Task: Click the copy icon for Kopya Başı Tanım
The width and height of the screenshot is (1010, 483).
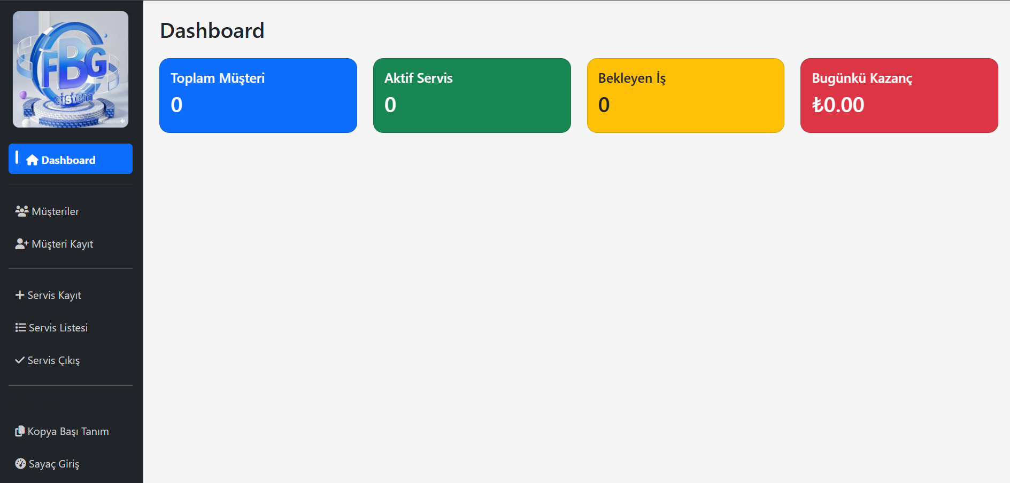Action: coord(20,431)
